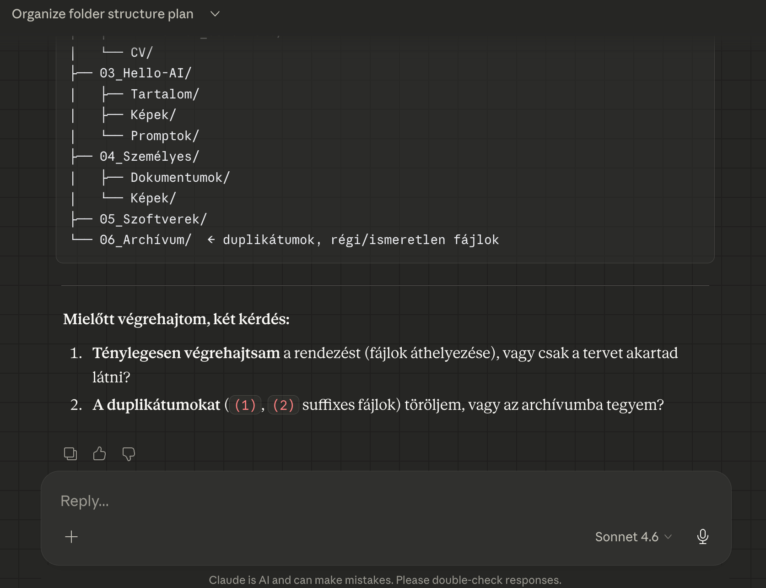The image size is (766, 588).
Task: Click the "duplikátumok, régi/ismeretlen fájlok" comment
Action: pyautogui.click(x=361, y=240)
